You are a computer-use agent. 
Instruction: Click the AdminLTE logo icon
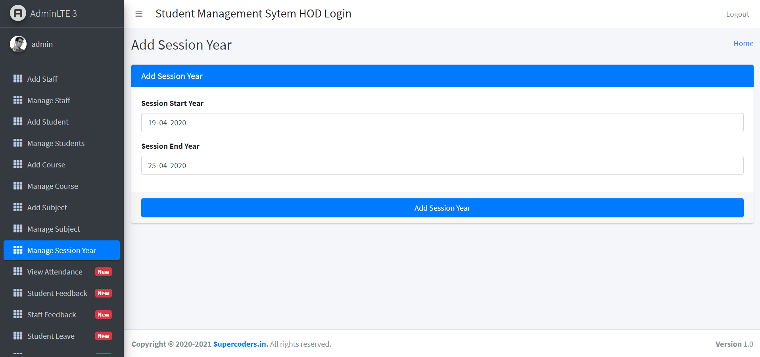pyautogui.click(x=17, y=13)
